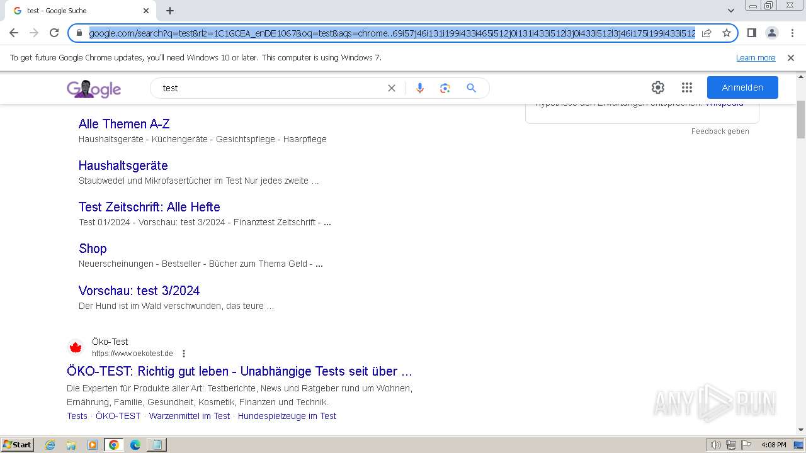Reload the current page
The image size is (806, 453).
(x=54, y=33)
